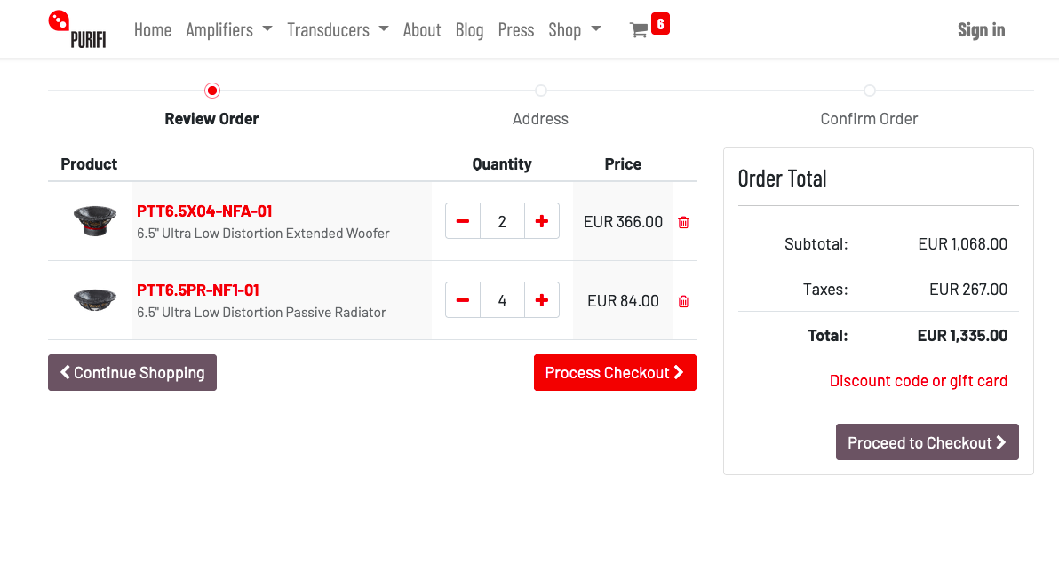Click the Purifi logo
This screenshot has height=564, width=1059.
tap(77, 29)
